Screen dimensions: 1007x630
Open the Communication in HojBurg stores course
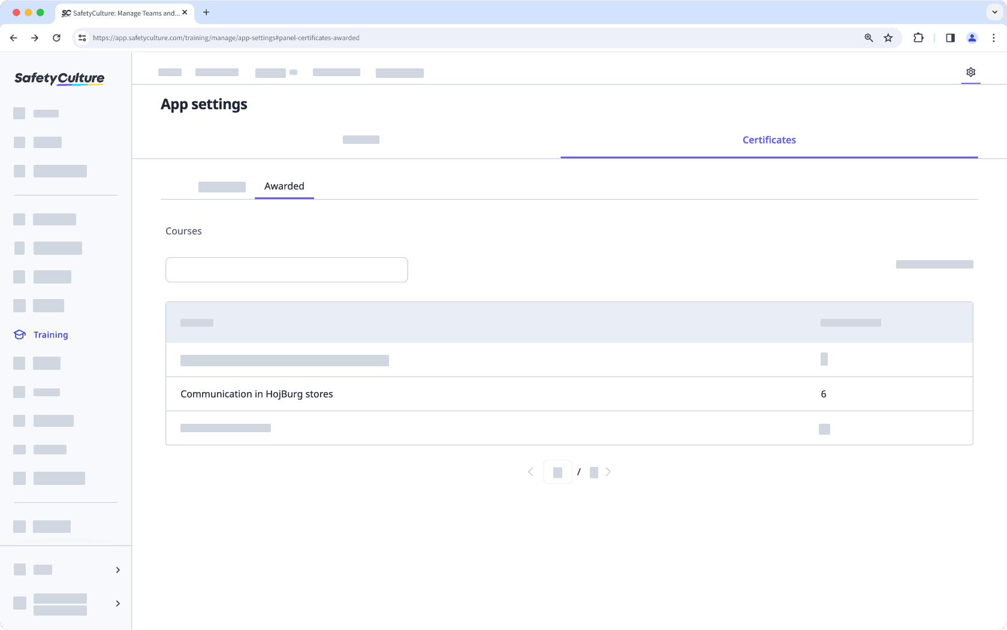[x=257, y=394]
